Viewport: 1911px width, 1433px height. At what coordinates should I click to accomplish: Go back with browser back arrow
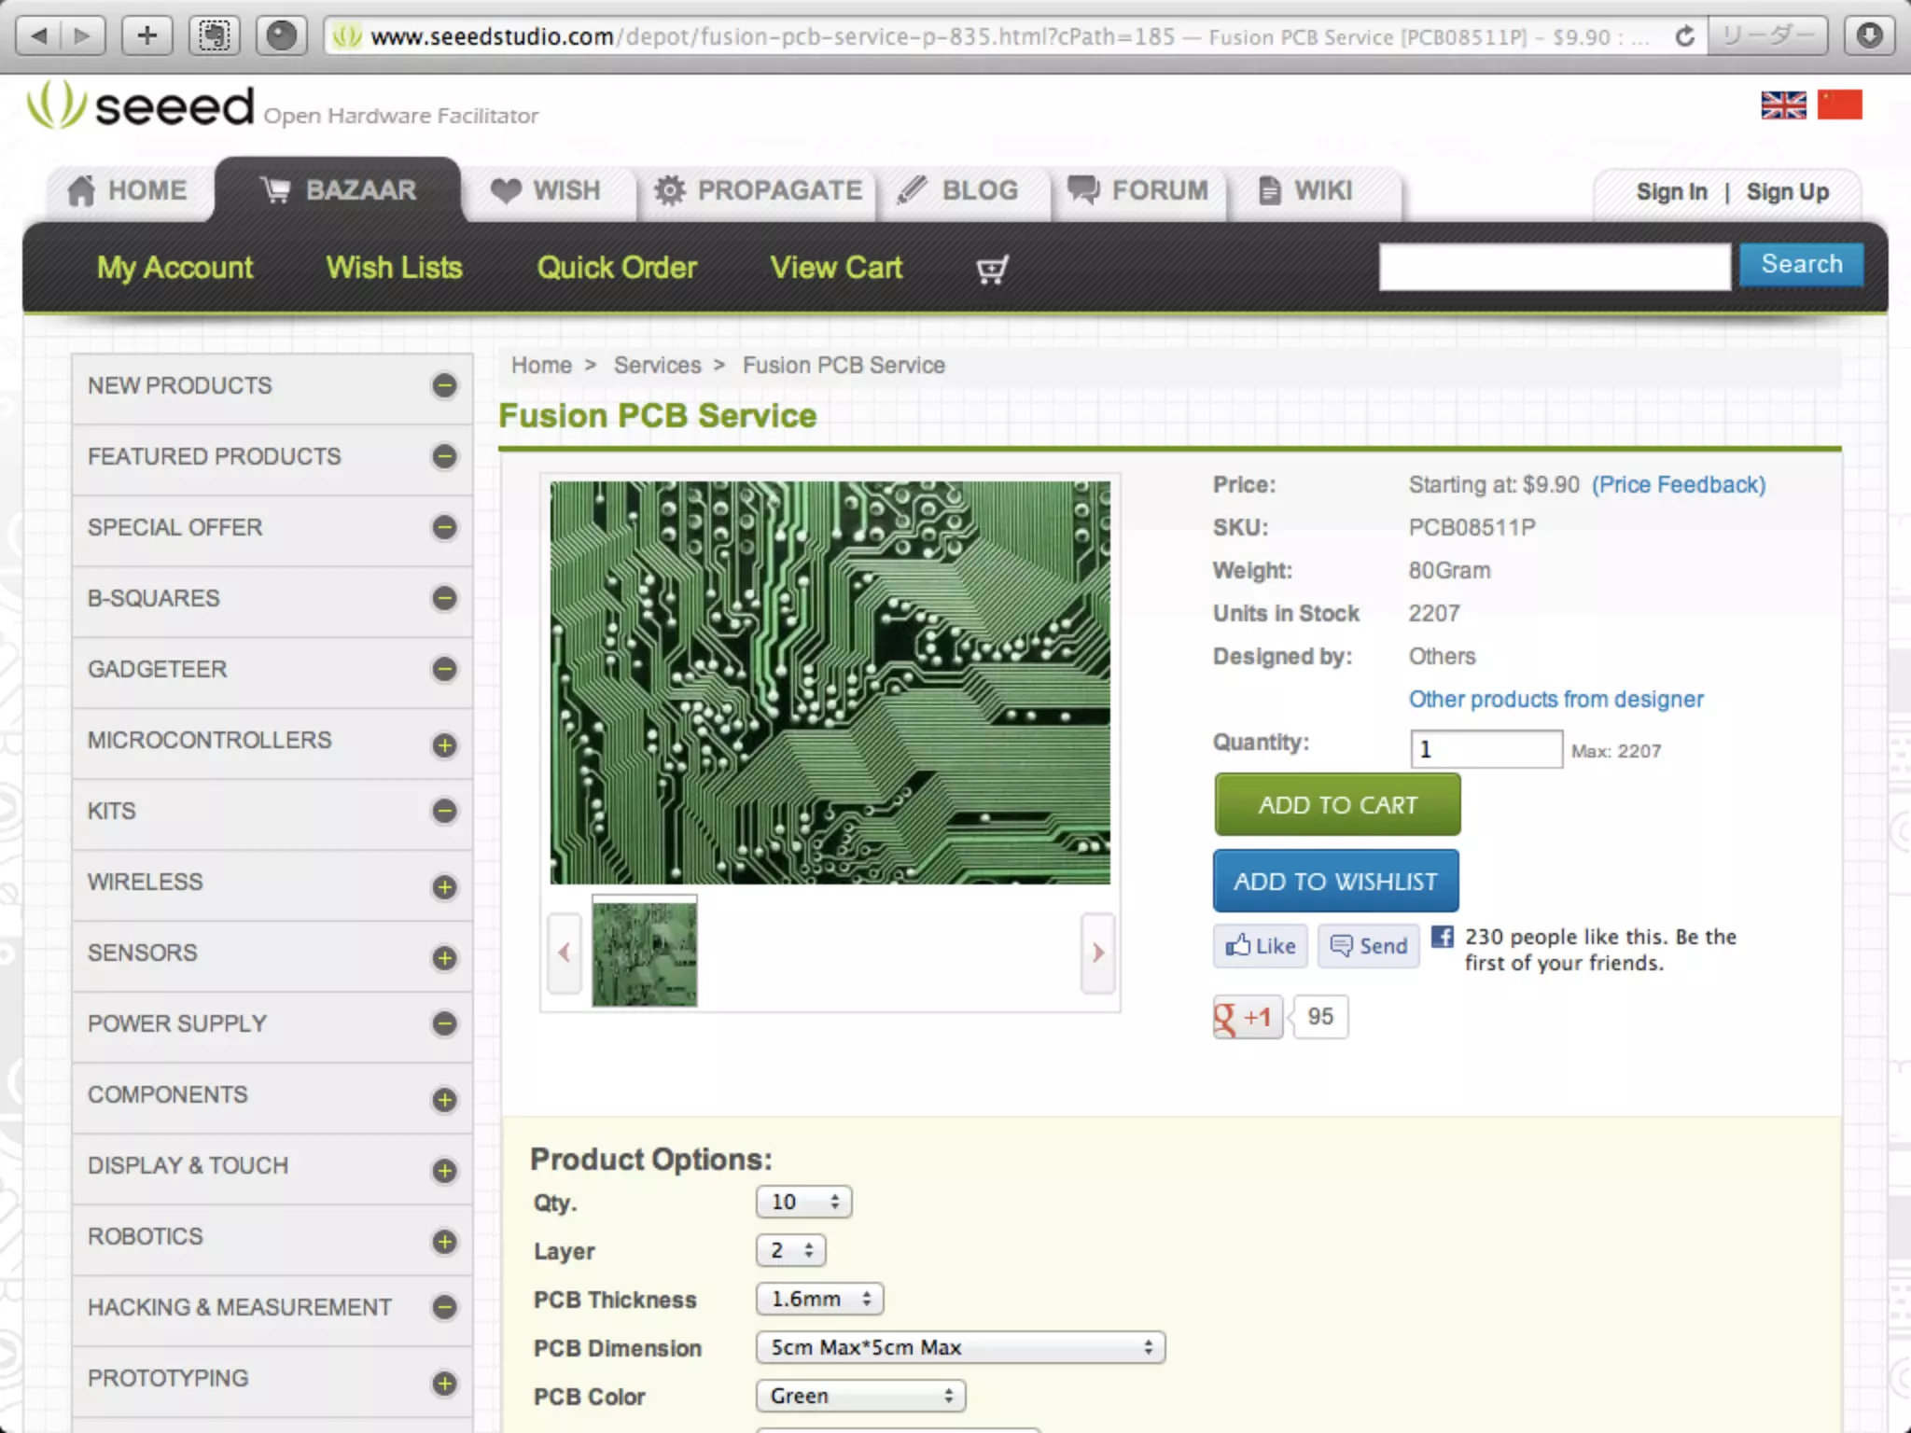(x=39, y=36)
